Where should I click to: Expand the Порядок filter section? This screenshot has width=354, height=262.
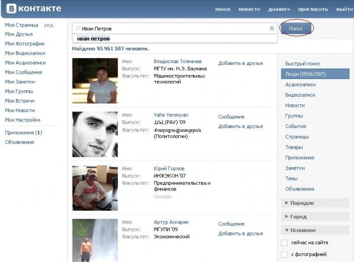click(x=315, y=203)
